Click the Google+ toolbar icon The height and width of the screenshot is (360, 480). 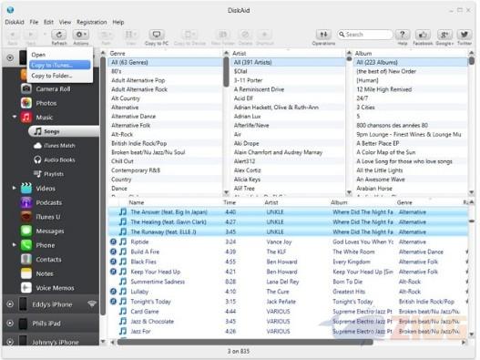444,35
